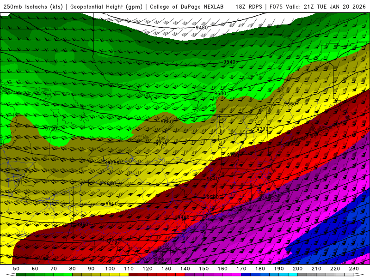Screen dimensions: 370x277
Task: Click the 120 value on the color scale
Action: point(148,269)
